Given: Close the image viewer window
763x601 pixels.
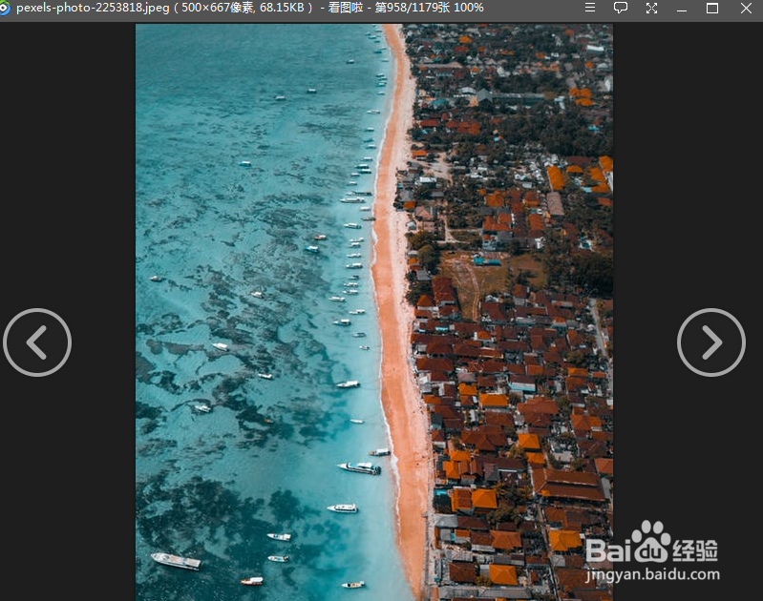Looking at the screenshot, I should point(746,9).
